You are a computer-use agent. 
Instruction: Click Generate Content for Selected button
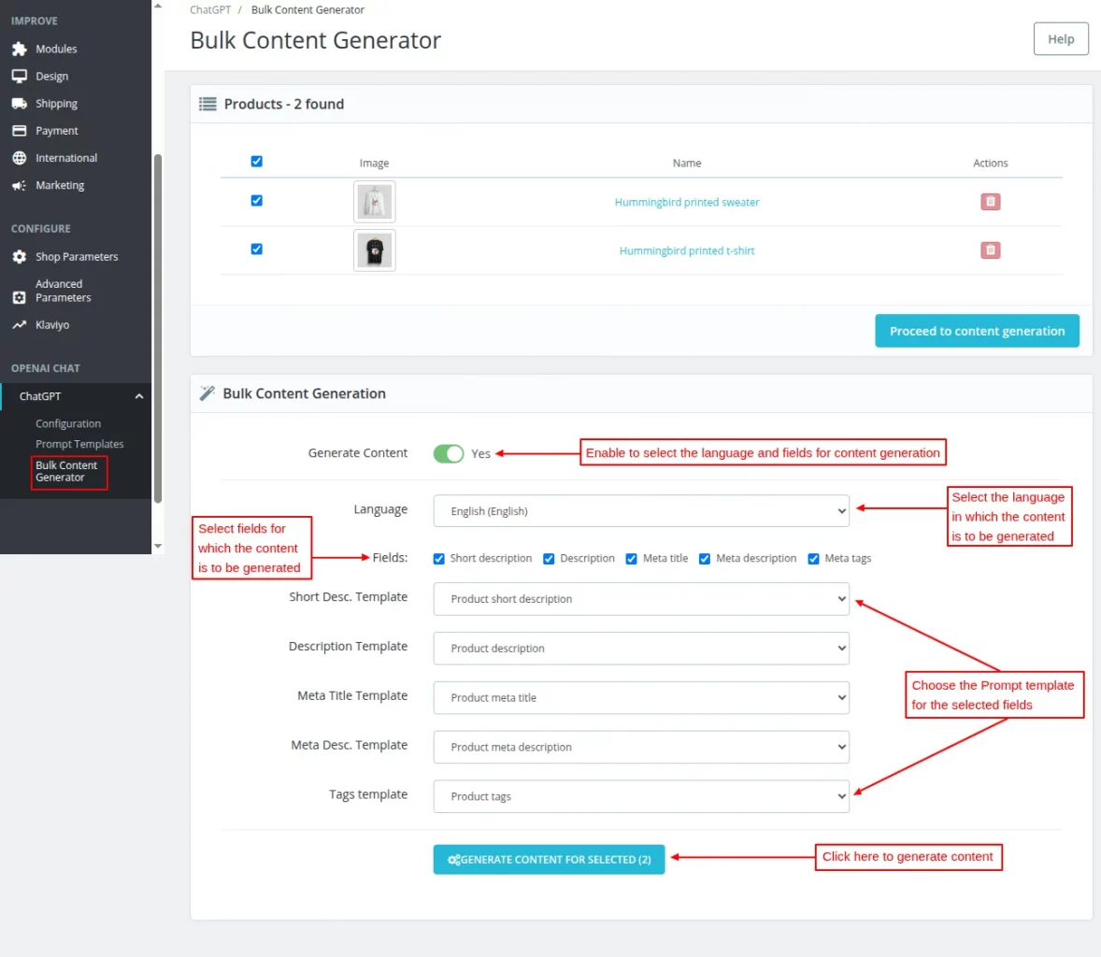coord(549,859)
